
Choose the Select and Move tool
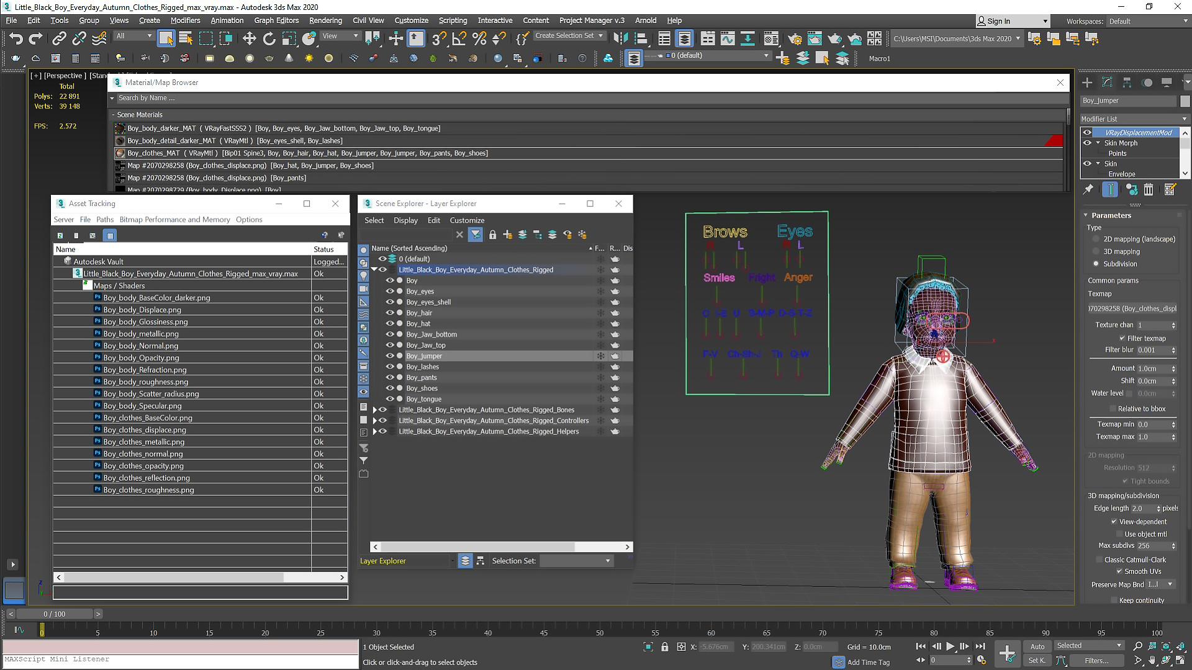tap(249, 38)
